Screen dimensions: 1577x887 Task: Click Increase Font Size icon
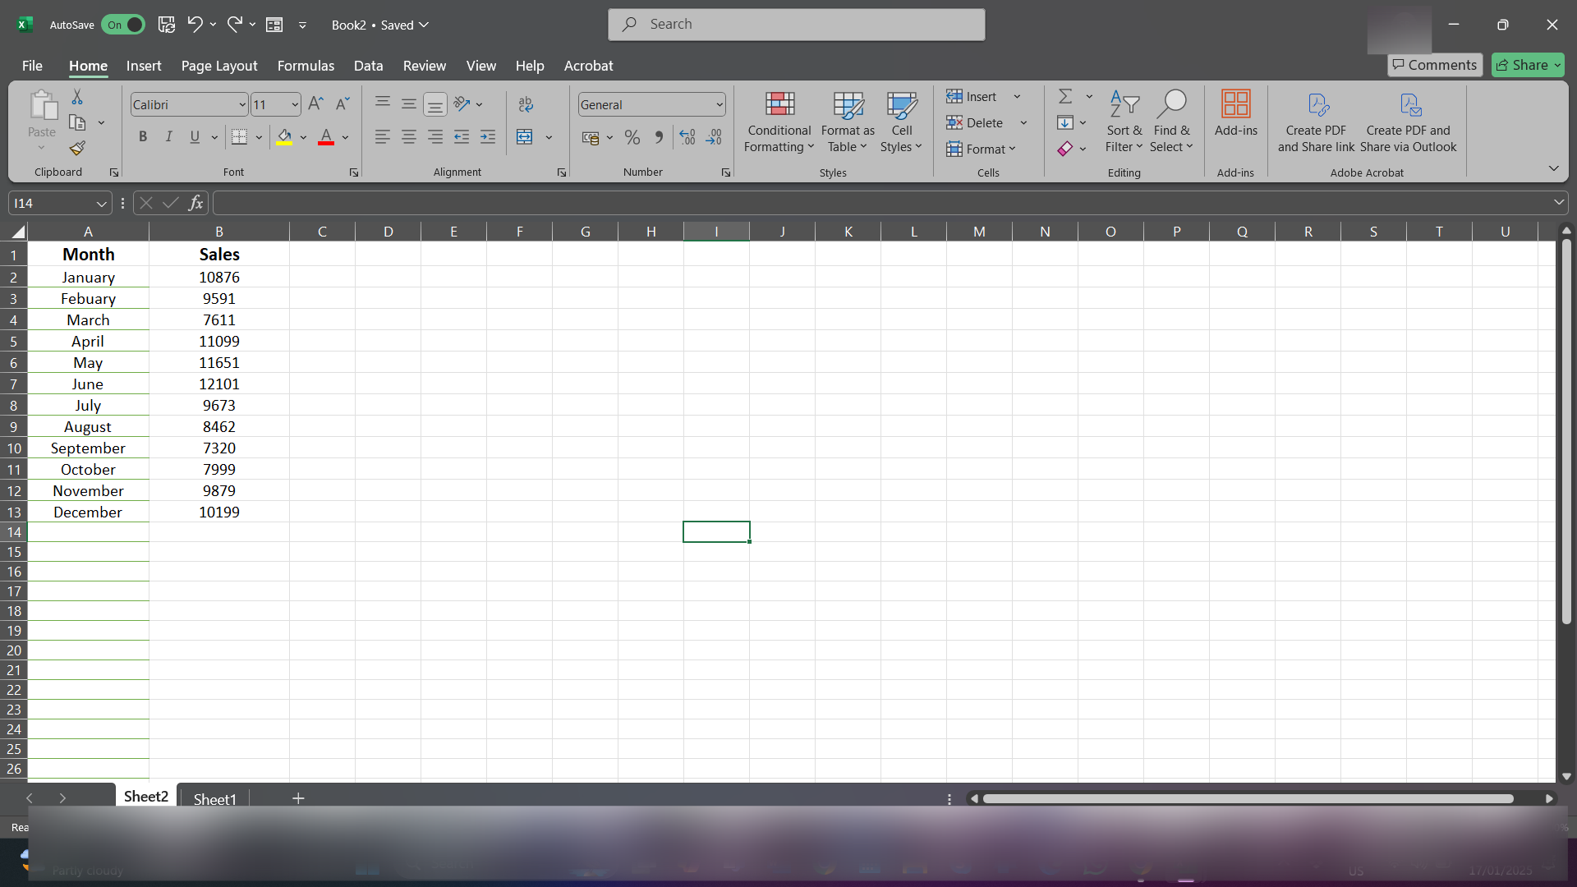315,104
